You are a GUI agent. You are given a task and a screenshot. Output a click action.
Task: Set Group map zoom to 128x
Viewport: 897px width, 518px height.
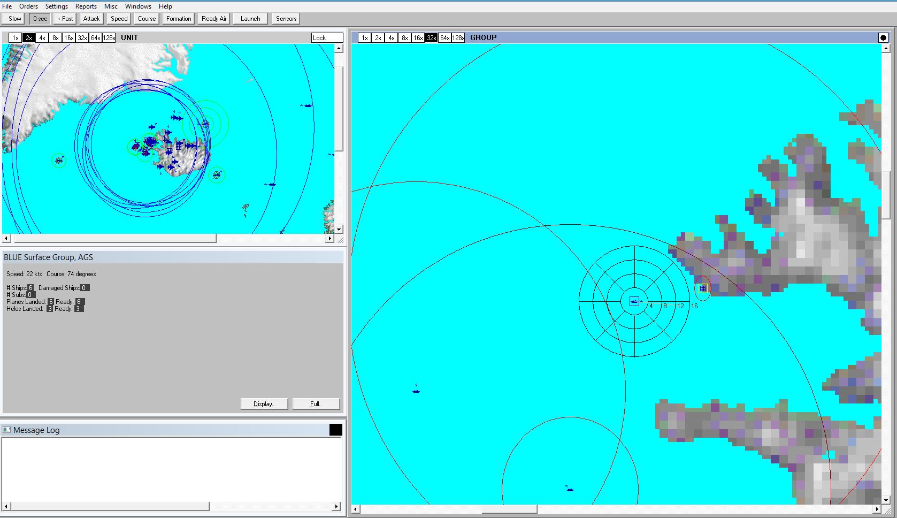[x=458, y=37]
